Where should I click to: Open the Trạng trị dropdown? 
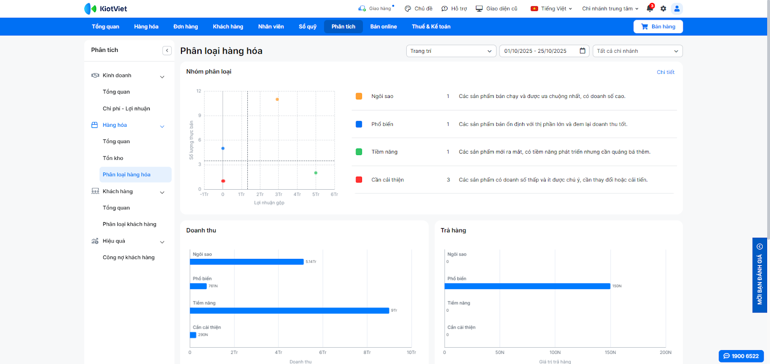click(x=450, y=51)
